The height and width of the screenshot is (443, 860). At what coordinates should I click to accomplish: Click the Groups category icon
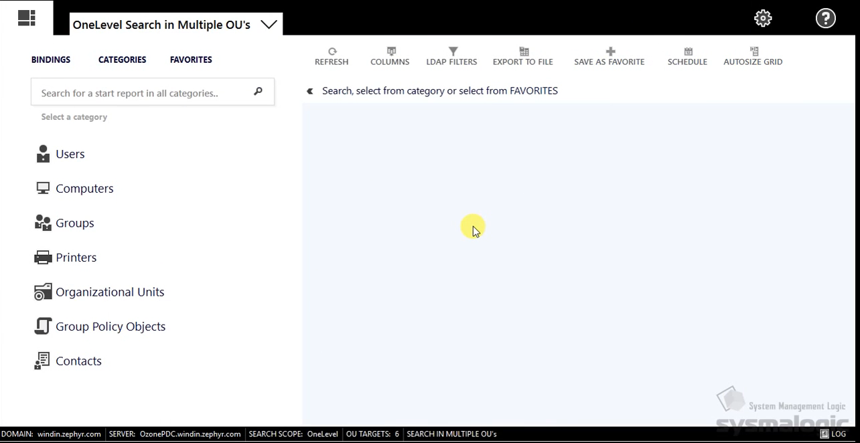tap(43, 223)
